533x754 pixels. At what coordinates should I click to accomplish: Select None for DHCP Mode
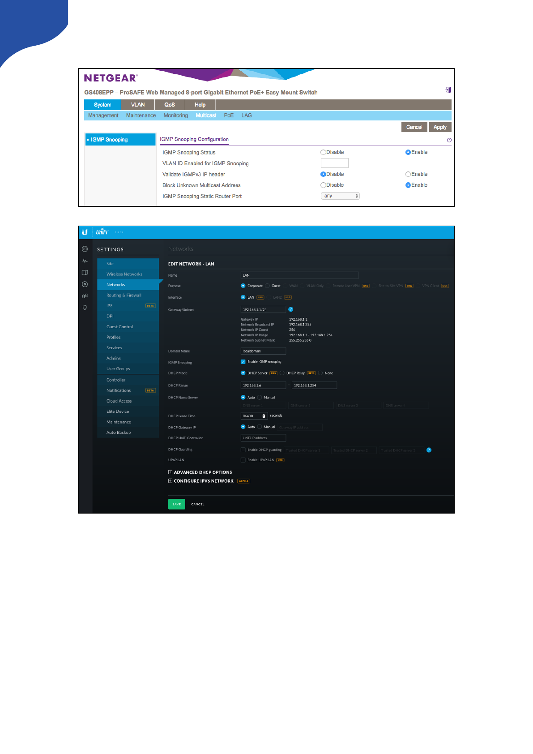click(320, 373)
